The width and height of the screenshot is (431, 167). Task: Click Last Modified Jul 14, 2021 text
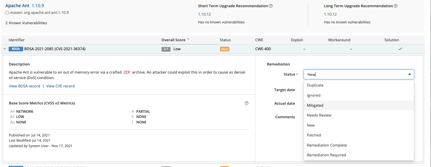point(30,140)
